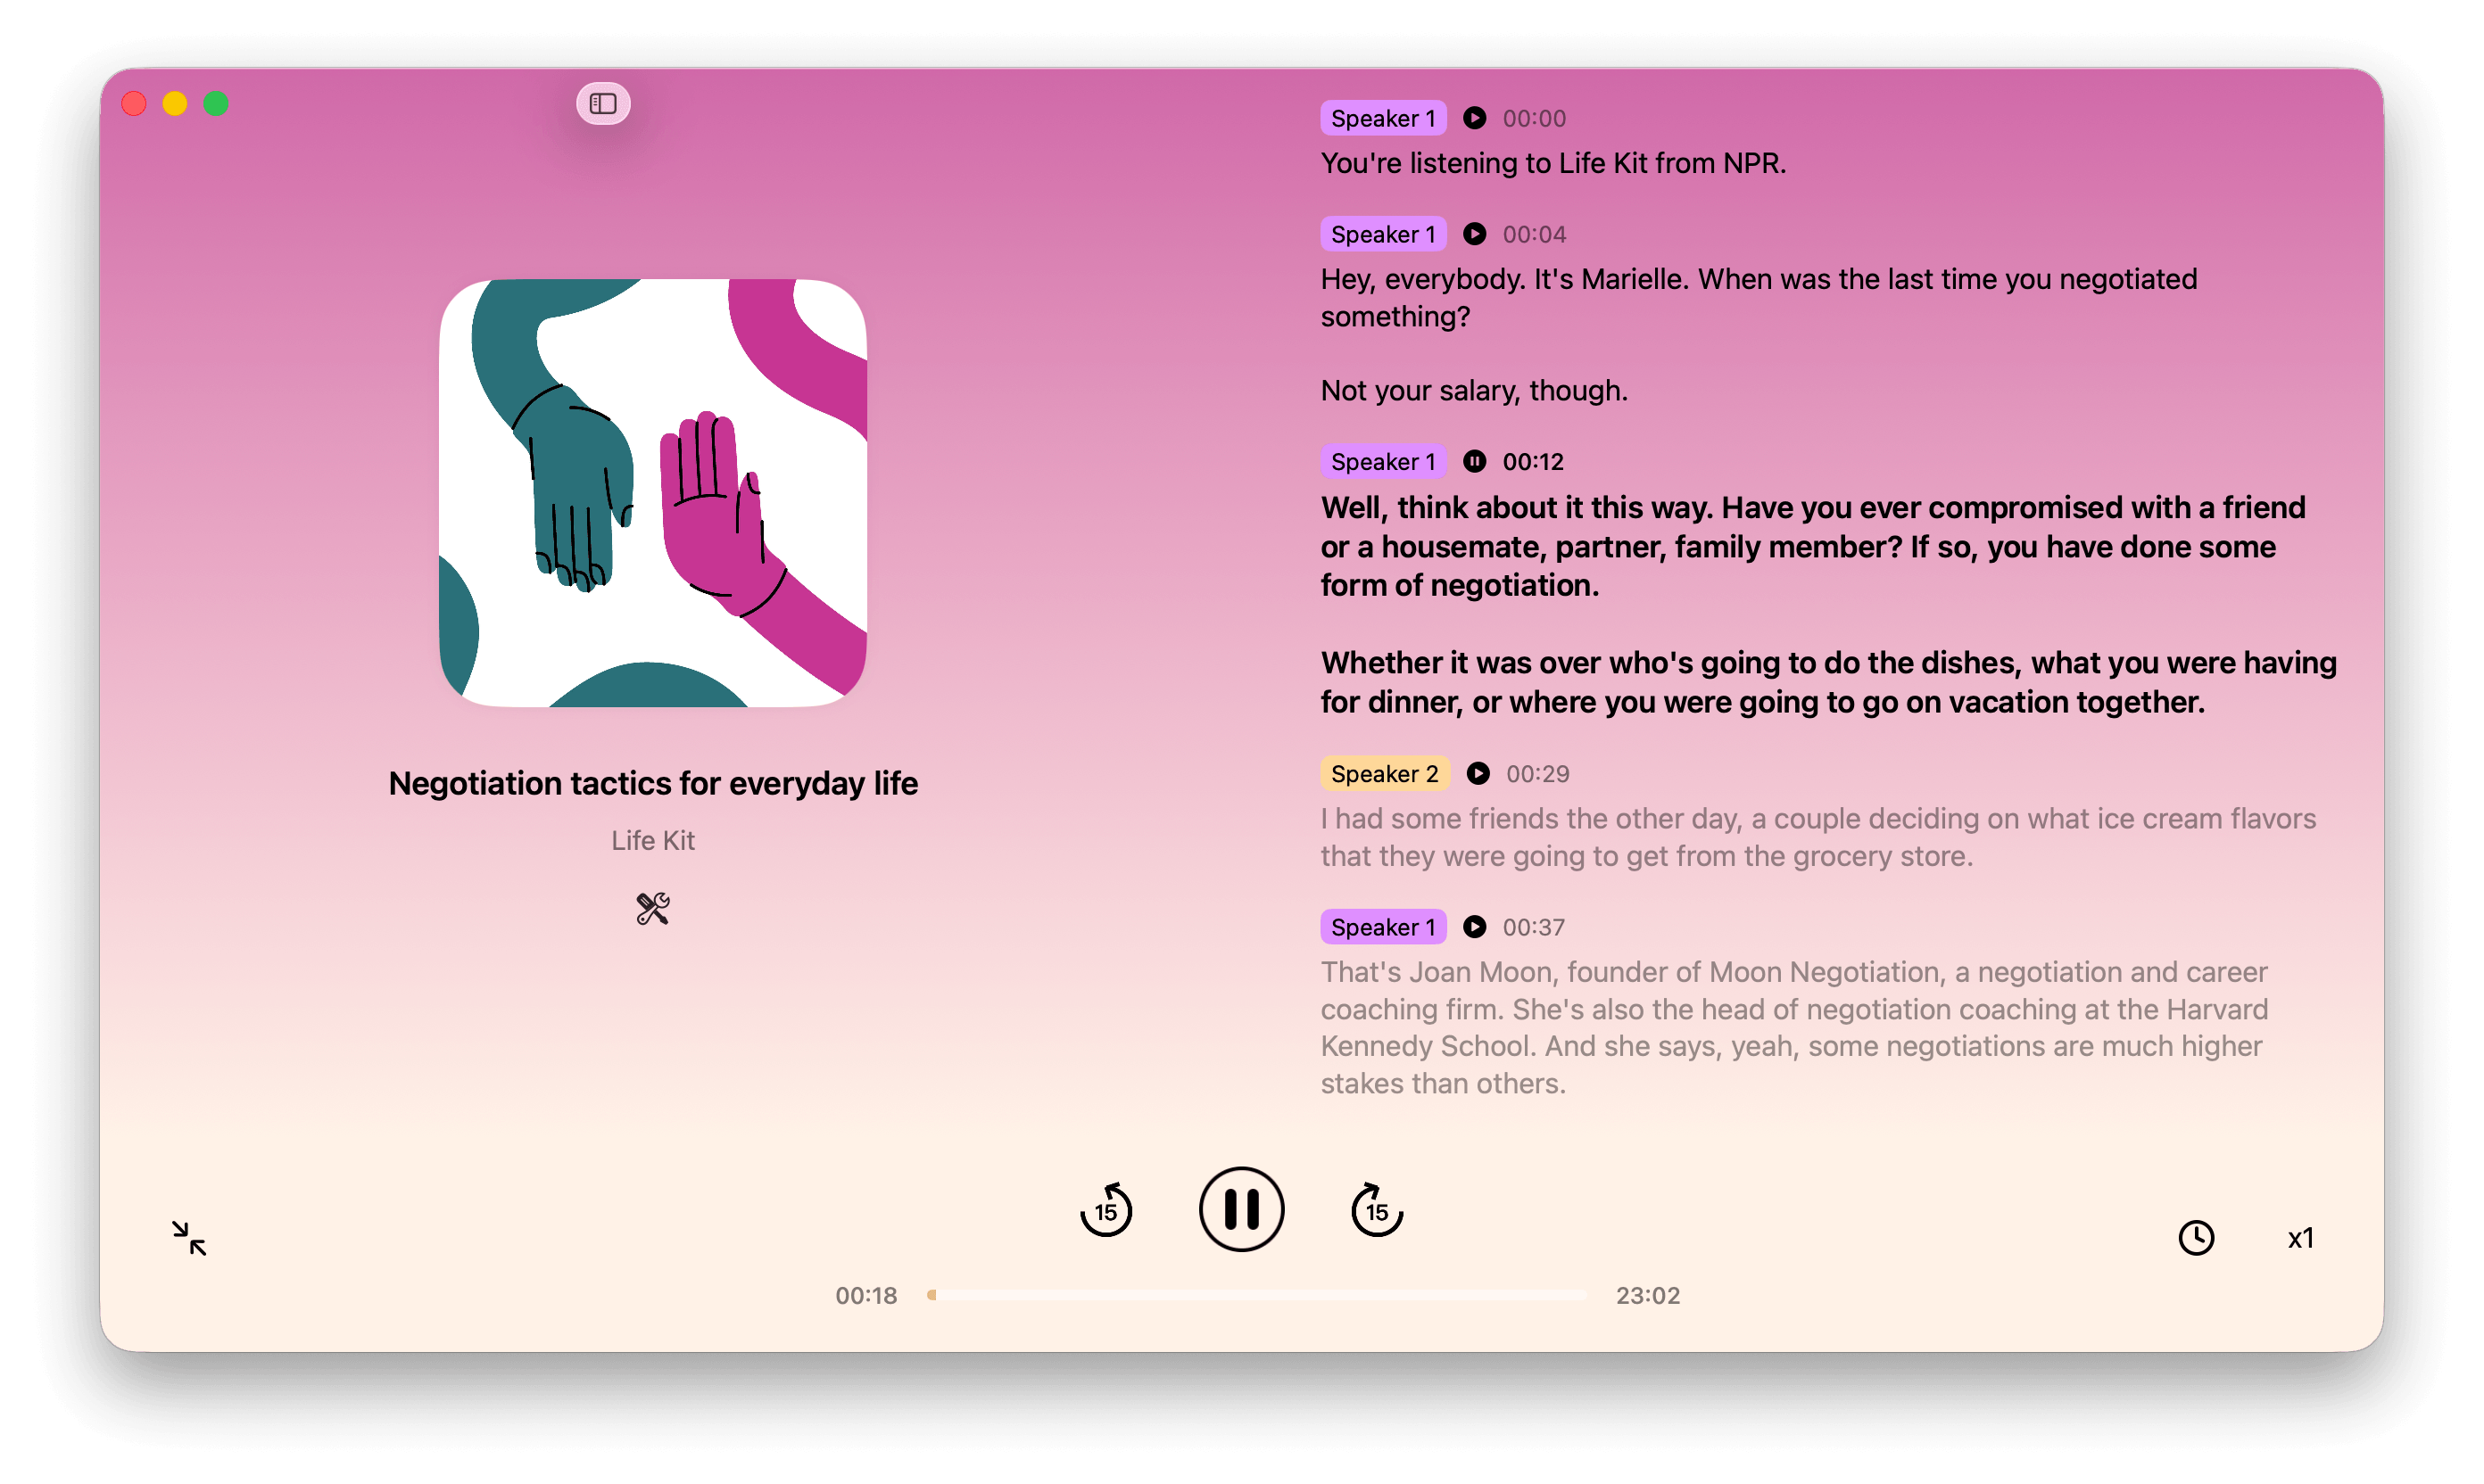Click the 'Hey, everybody. It's Marielle' paragraph
This screenshot has height=1484, width=2484.
click(1758, 297)
